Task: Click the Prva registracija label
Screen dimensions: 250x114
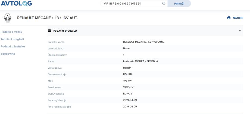Action: [x=57, y=100]
